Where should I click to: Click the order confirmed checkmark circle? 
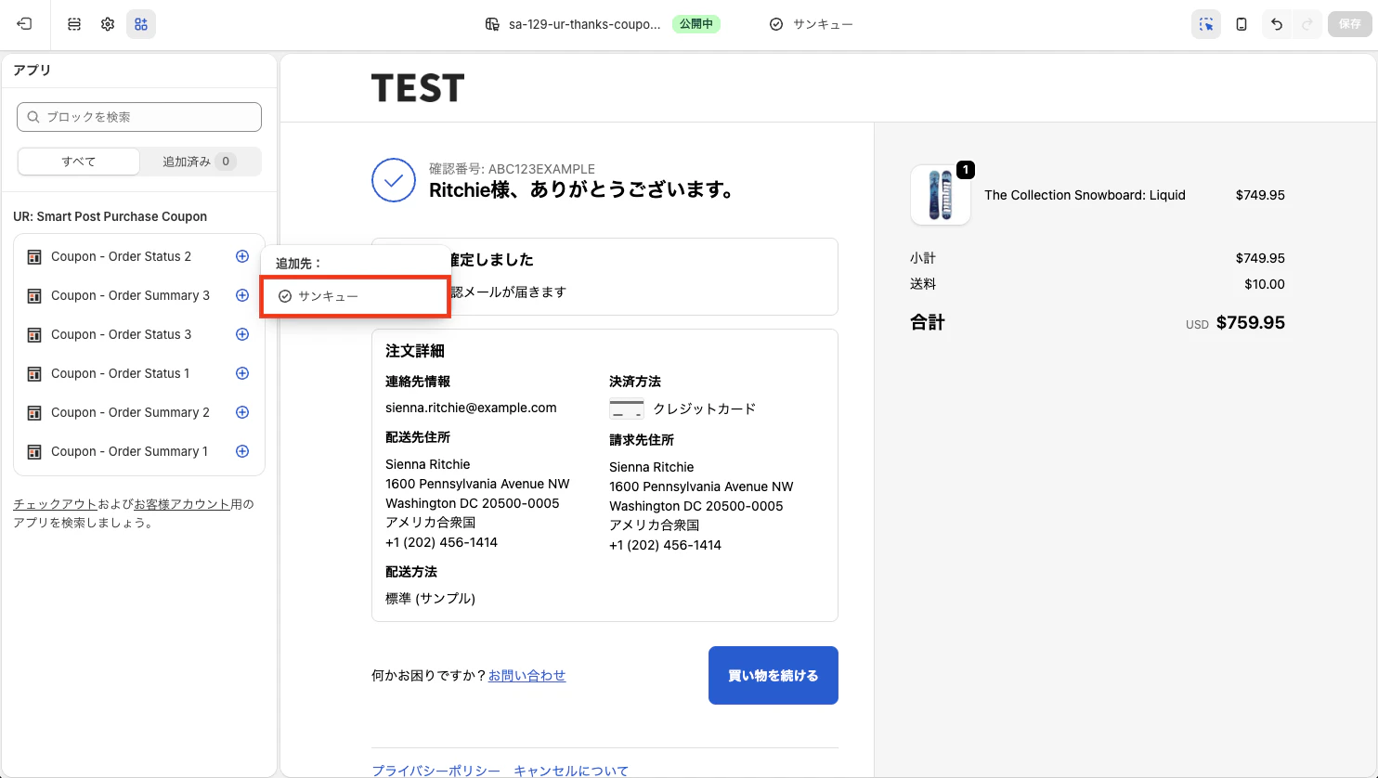point(394,180)
